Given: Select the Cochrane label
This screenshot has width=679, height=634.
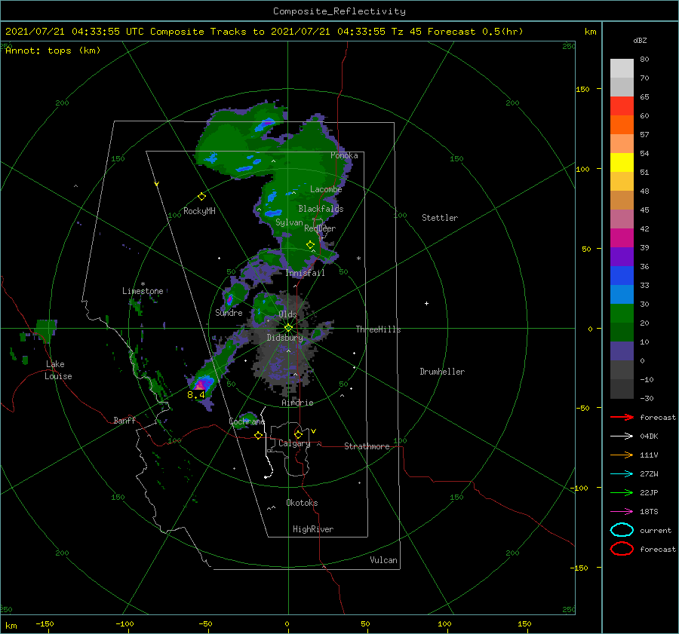Looking at the screenshot, I should coord(247,421).
